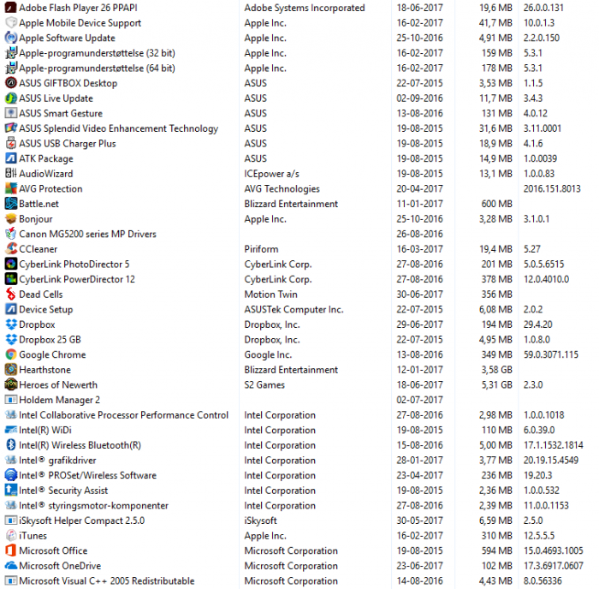Click install date '20-04-2017'
This screenshot has height=589, width=599.
[x=420, y=188]
